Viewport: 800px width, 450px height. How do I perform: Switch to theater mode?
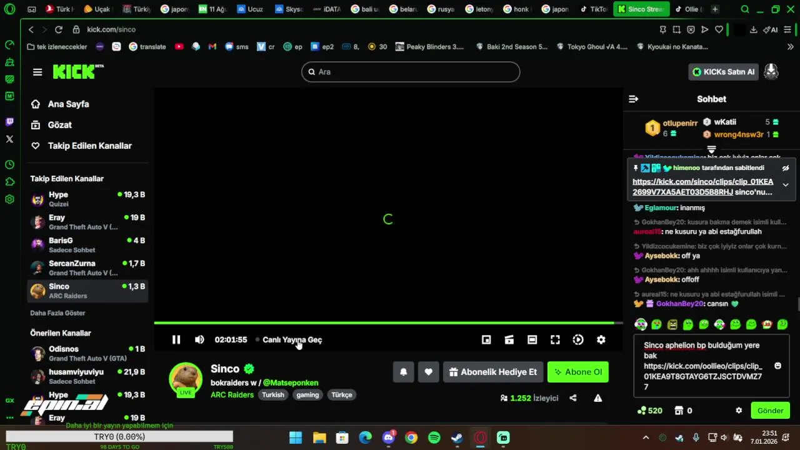532,339
